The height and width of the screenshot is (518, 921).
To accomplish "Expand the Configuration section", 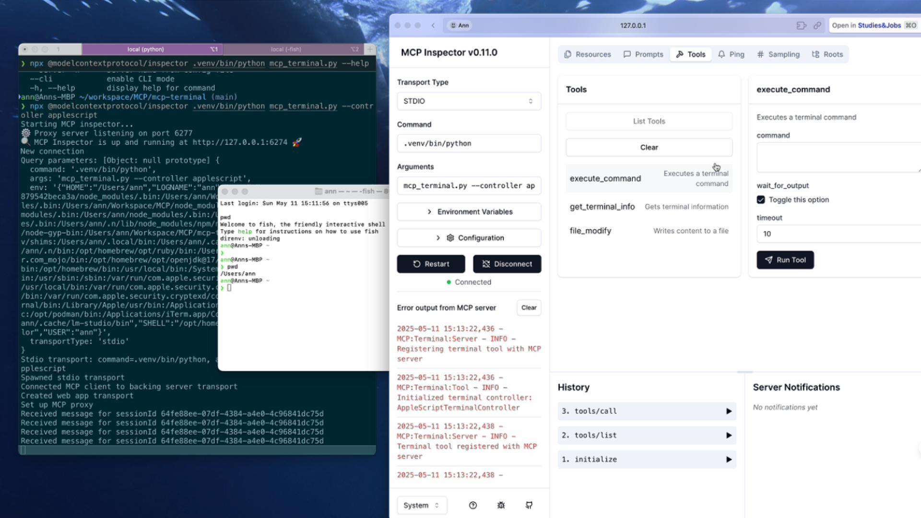I will [469, 238].
